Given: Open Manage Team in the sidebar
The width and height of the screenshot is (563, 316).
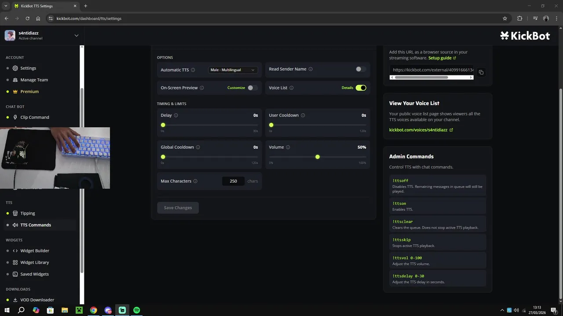Looking at the screenshot, I should coord(34,80).
